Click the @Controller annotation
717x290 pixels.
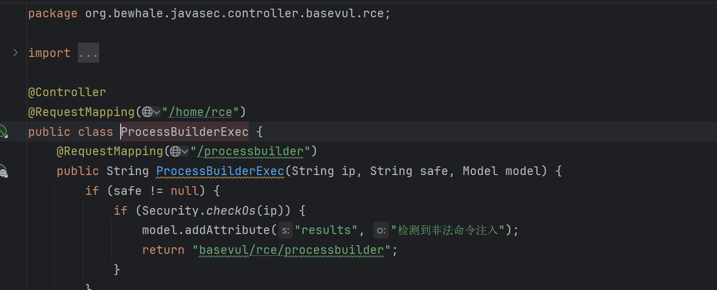tap(67, 92)
